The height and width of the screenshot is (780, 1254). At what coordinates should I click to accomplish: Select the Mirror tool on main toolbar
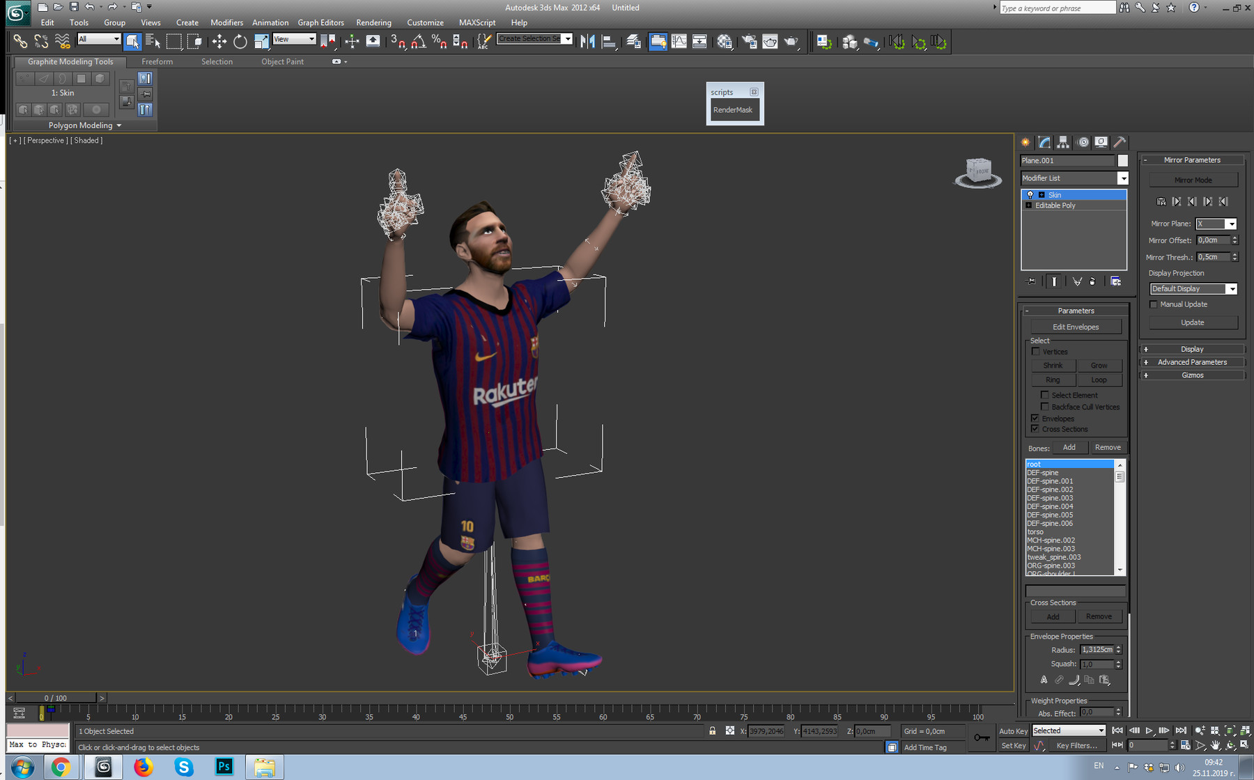click(588, 42)
